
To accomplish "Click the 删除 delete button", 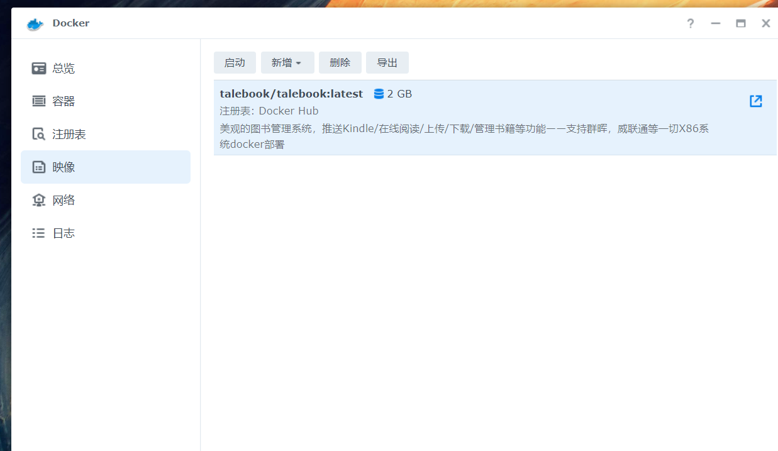I will [x=340, y=62].
